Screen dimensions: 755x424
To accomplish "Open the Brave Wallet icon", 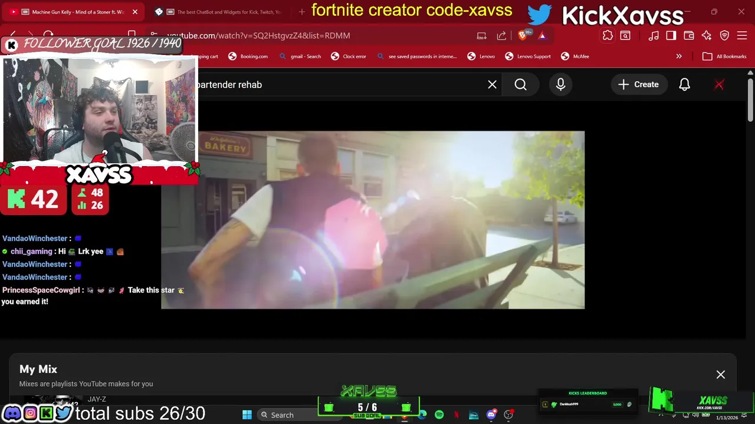I will pyautogui.click(x=689, y=35).
